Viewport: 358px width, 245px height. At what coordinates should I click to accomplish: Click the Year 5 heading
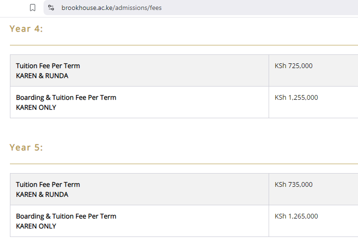pyautogui.click(x=26, y=148)
